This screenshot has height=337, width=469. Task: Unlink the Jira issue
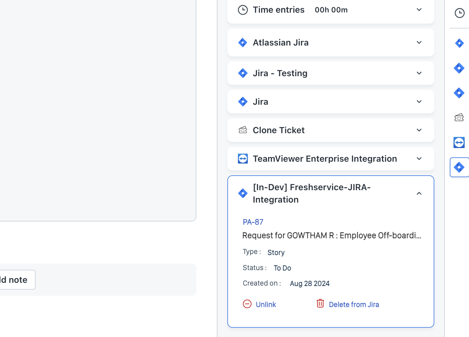click(x=266, y=304)
